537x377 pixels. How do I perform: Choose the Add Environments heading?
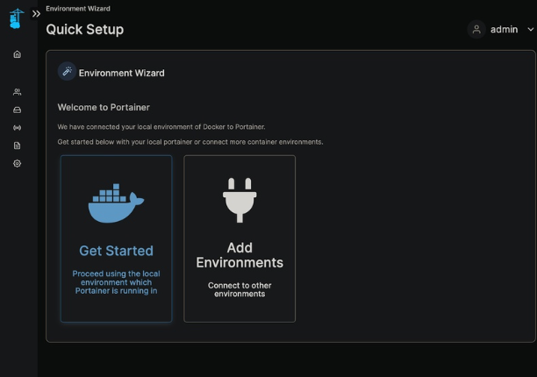[240, 255]
